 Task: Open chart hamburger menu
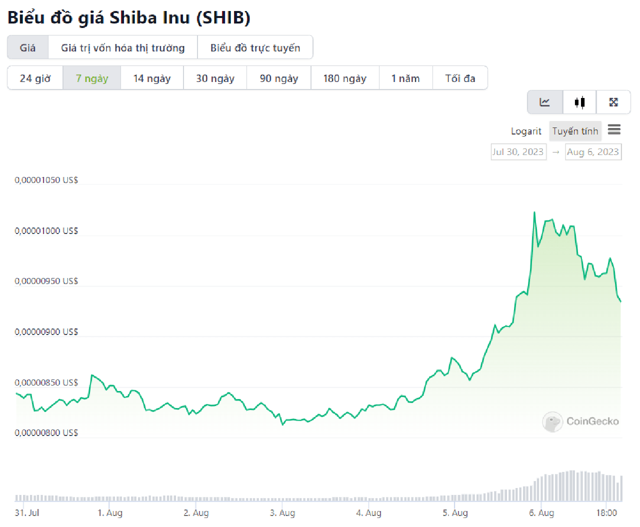(x=614, y=130)
